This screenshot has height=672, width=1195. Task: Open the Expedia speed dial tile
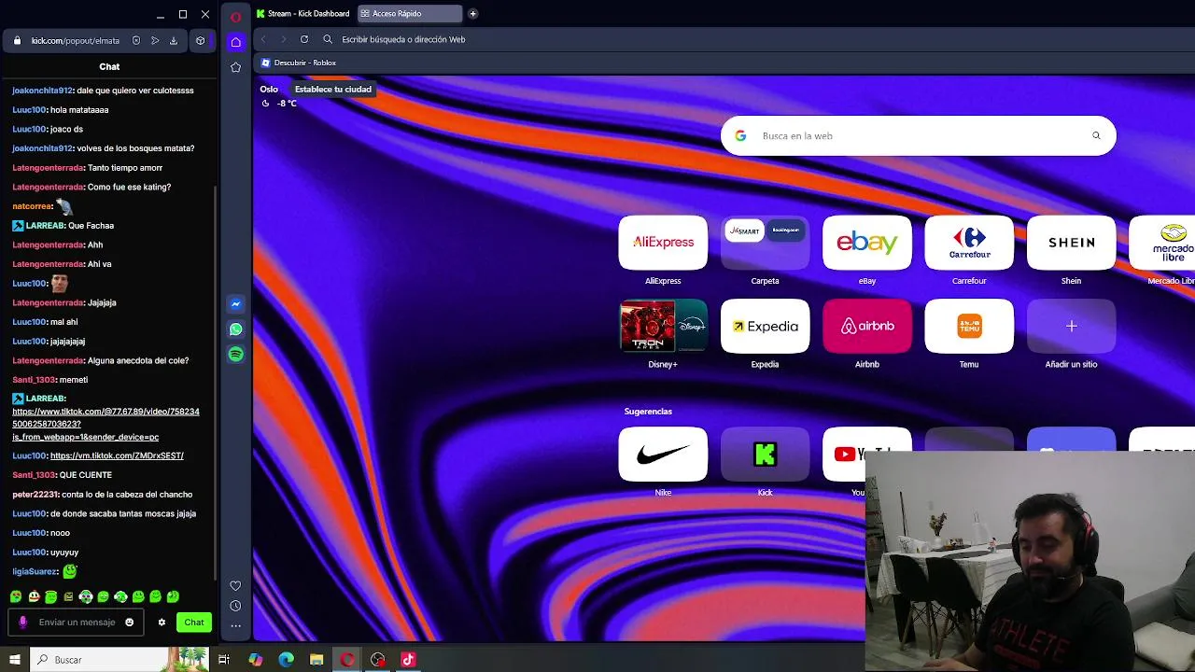(765, 326)
